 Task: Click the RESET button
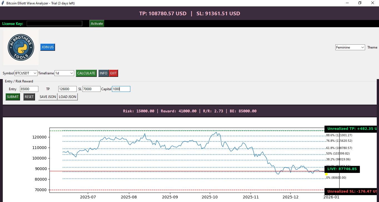(x=29, y=97)
